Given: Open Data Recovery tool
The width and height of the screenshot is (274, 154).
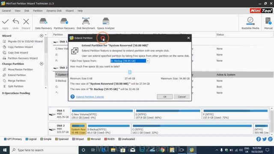Looking at the screenshot, I should (x=43, y=24).
